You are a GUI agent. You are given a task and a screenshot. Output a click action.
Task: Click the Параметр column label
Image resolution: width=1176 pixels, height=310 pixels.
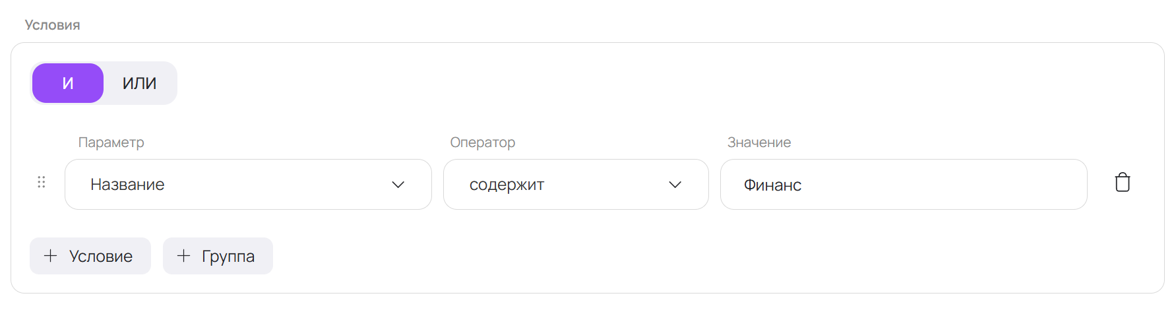click(x=111, y=142)
